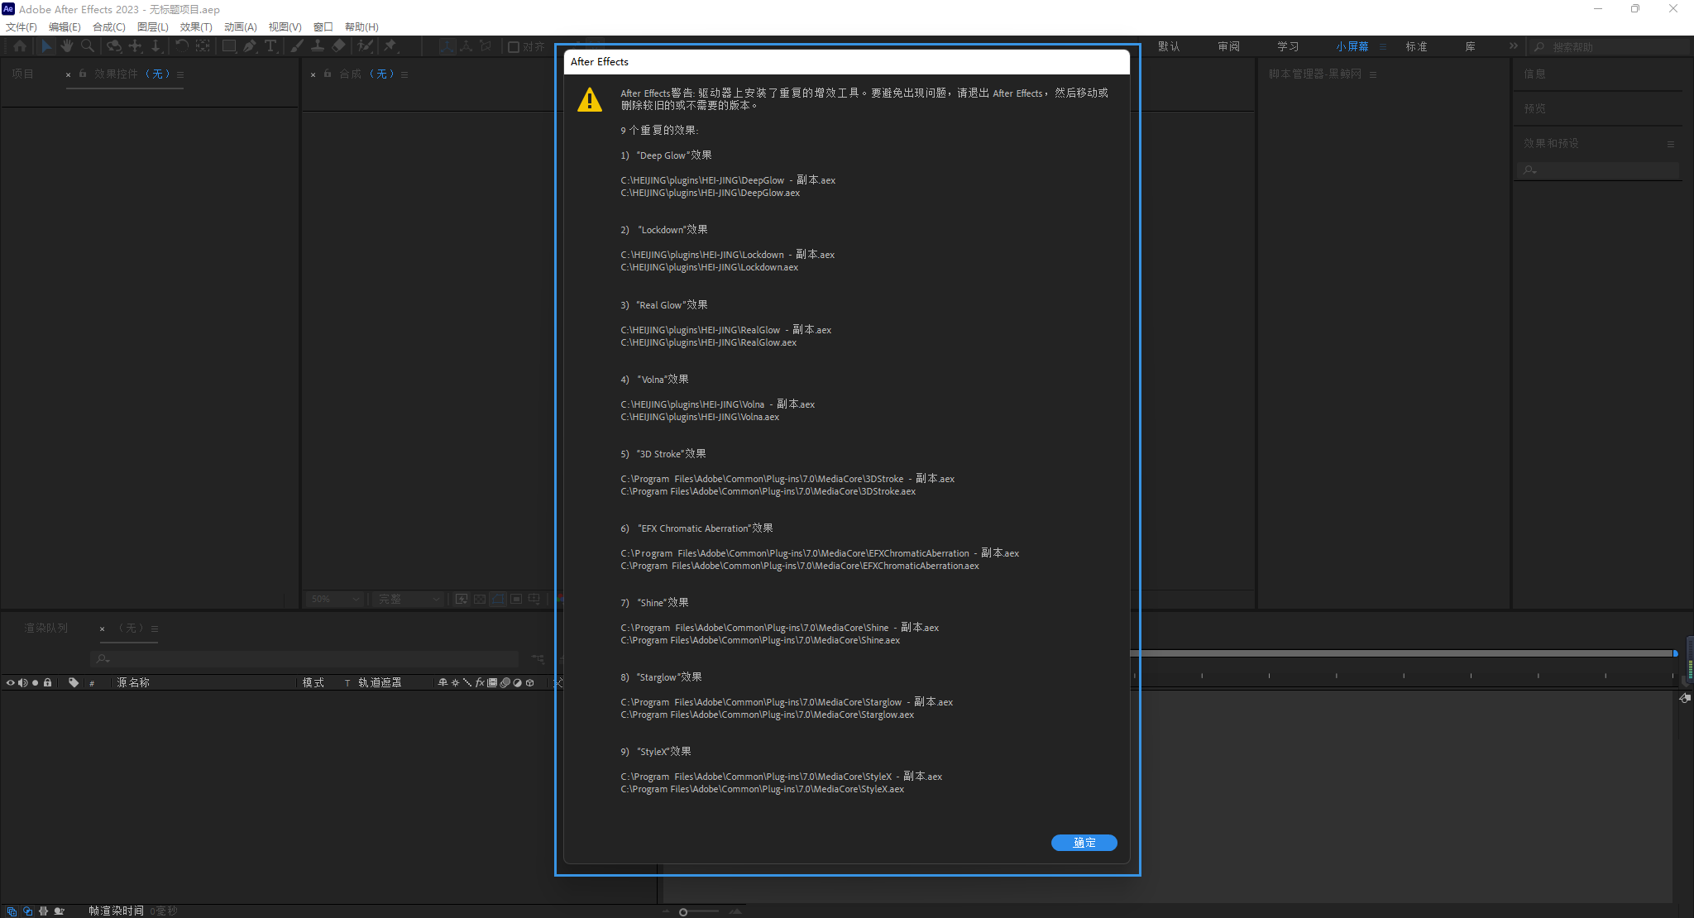
Task: Select the Hand tool
Action: click(x=67, y=46)
